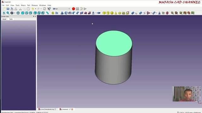202x113 pixels.
Task: Fit selection in the view
Action: (8, 13)
